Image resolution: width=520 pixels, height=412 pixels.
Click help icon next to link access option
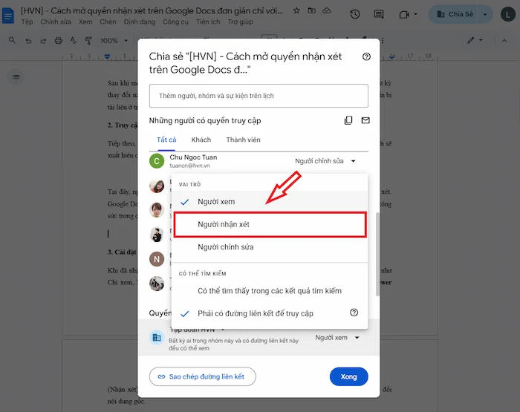coord(354,313)
